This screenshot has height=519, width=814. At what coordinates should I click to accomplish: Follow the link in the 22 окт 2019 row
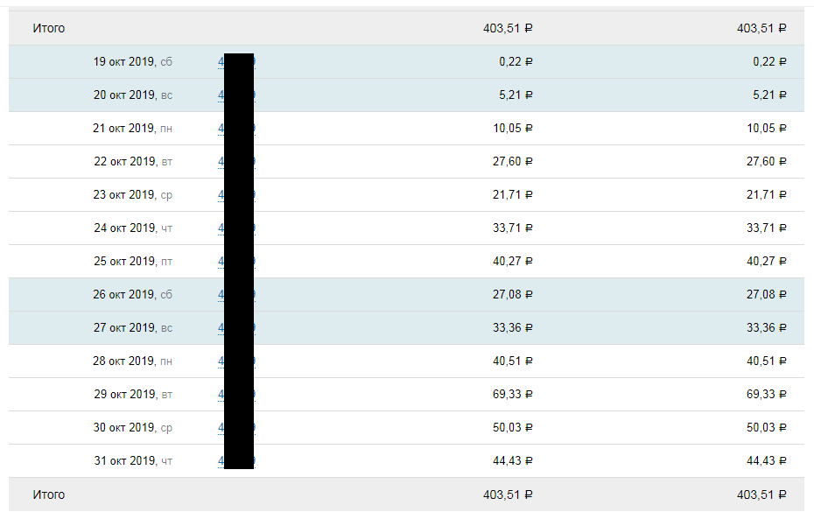(221, 162)
